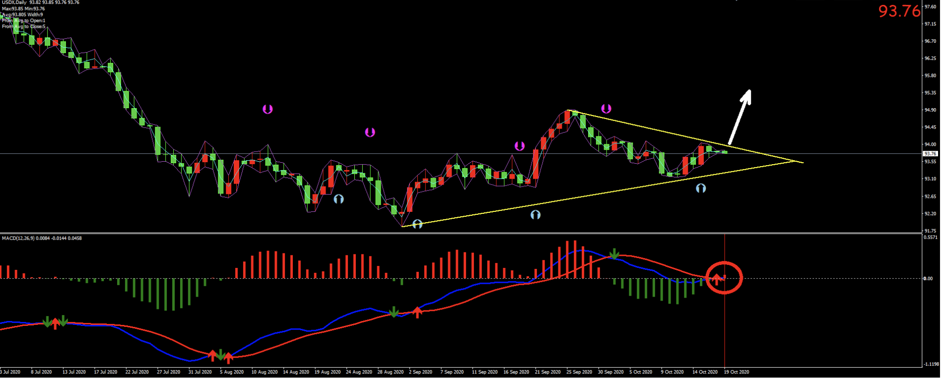Click the current price tag on the right axis
This screenshot has height=378, width=941.
click(x=930, y=153)
